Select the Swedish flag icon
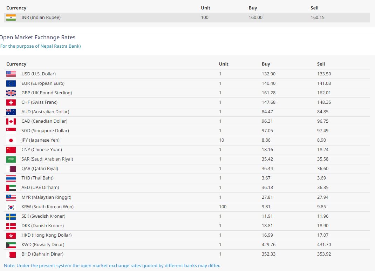375x271 pixels. tap(11, 216)
